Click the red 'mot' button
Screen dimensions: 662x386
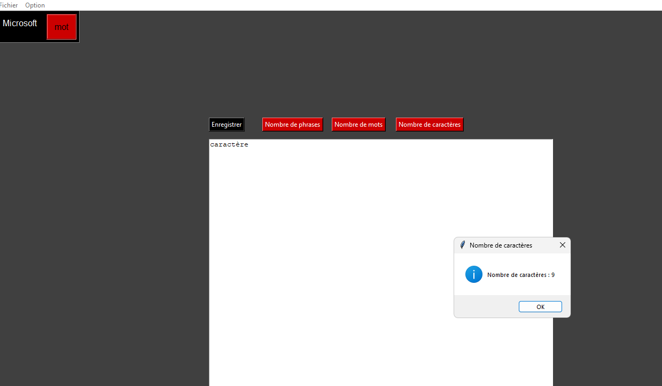point(61,27)
